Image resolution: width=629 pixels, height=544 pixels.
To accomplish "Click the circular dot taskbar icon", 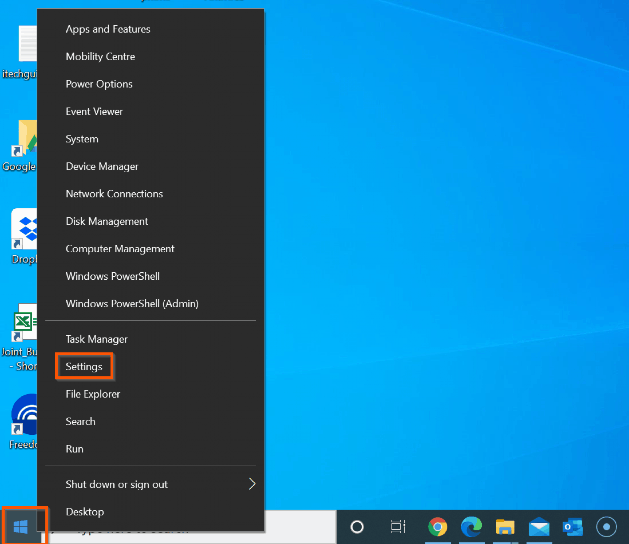I will tap(606, 527).
